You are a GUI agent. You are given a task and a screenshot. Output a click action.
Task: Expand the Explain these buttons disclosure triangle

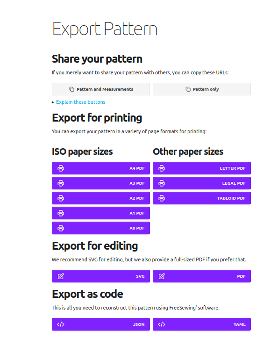tap(53, 102)
